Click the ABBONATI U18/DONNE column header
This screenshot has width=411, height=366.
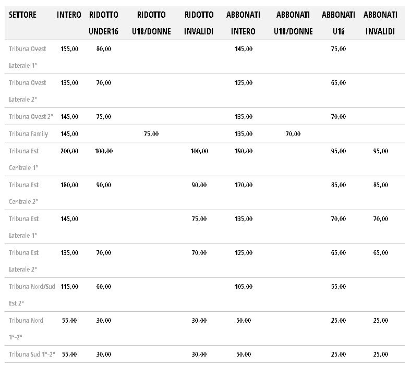pyautogui.click(x=293, y=23)
